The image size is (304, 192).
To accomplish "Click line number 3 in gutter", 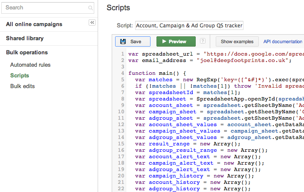I will coord(123,67).
